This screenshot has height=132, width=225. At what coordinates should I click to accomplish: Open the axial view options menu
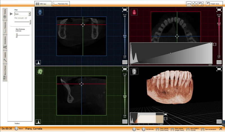219,62
